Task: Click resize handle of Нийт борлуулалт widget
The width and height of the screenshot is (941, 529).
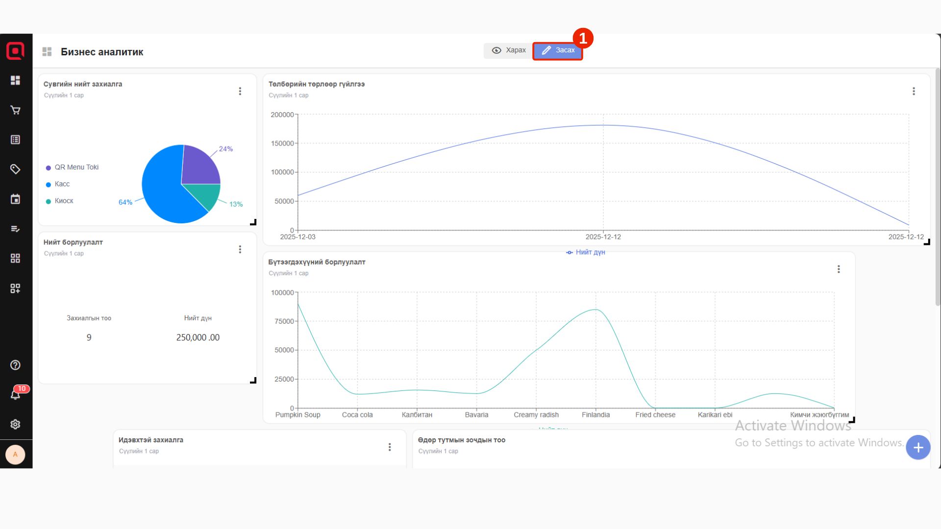Action: (253, 381)
